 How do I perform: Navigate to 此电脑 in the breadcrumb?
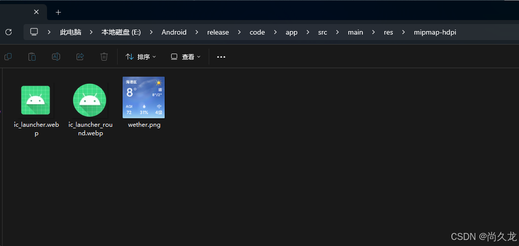(71, 32)
